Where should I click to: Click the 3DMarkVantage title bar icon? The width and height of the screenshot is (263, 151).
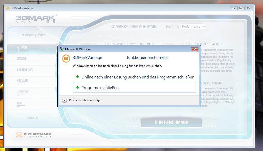[x=8, y=8]
